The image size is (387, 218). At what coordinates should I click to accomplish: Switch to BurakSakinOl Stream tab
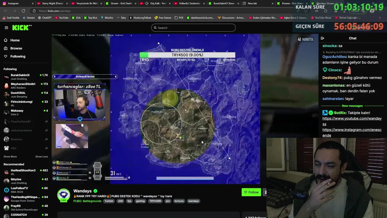(x=224, y=3)
